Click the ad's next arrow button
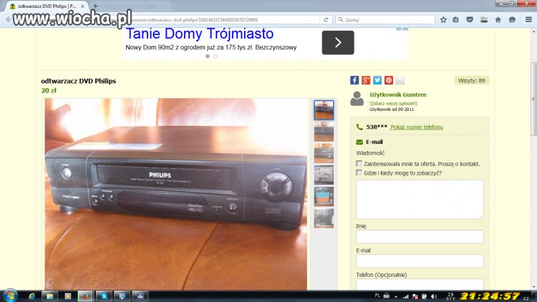537x302 pixels. click(x=338, y=42)
